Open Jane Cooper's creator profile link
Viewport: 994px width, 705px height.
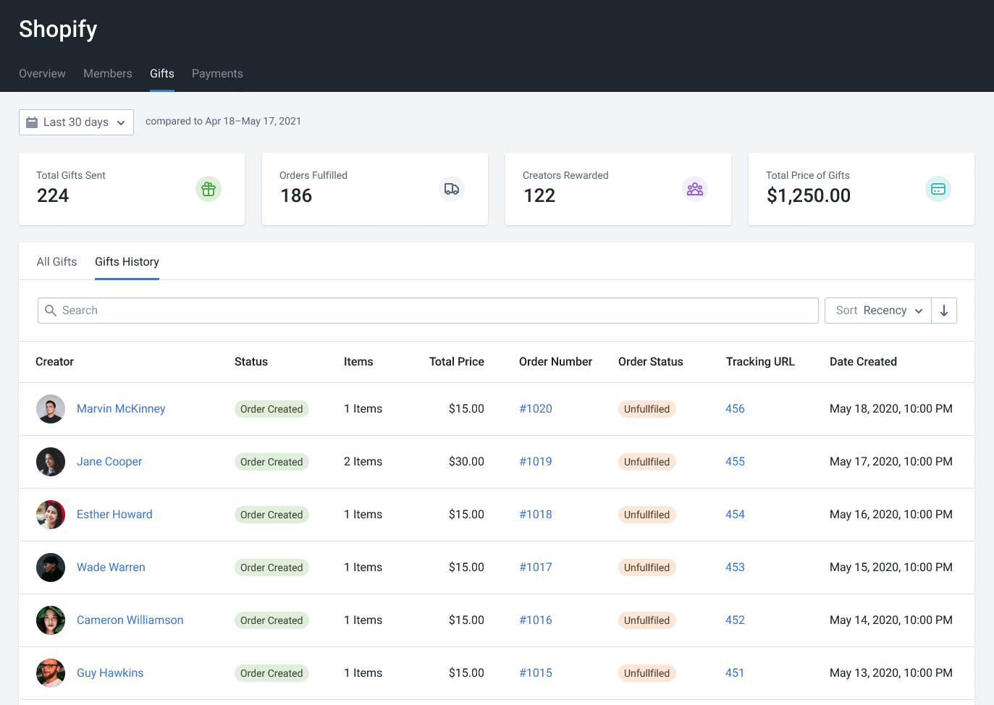[x=109, y=462]
